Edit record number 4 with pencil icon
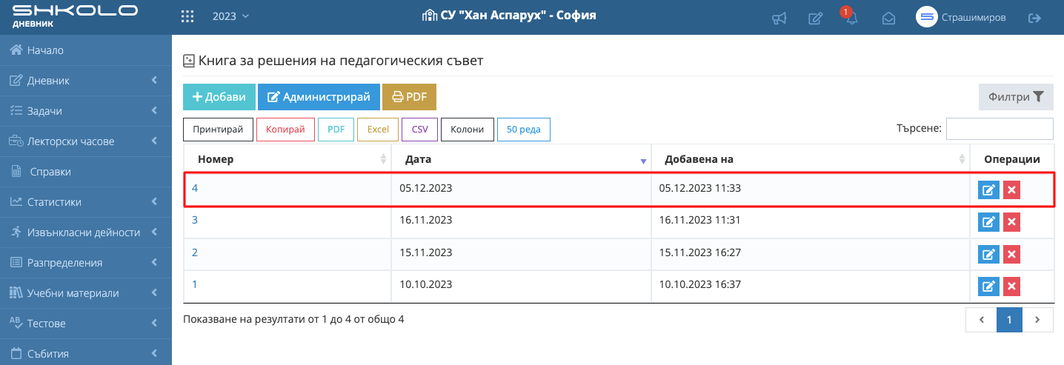Image resolution: width=1064 pixels, height=365 pixels. (988, 190)
